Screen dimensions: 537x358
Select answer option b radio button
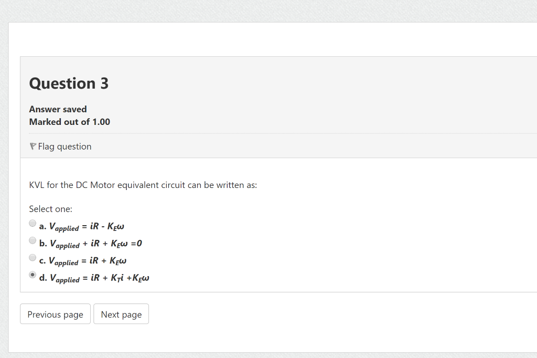tap(32, 240)
